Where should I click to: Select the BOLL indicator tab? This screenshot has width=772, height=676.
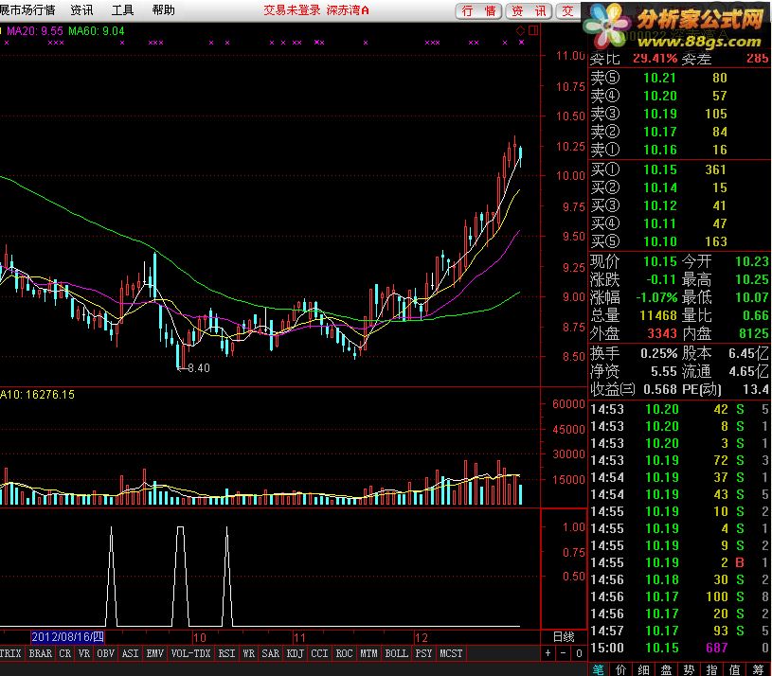[396, 653]
